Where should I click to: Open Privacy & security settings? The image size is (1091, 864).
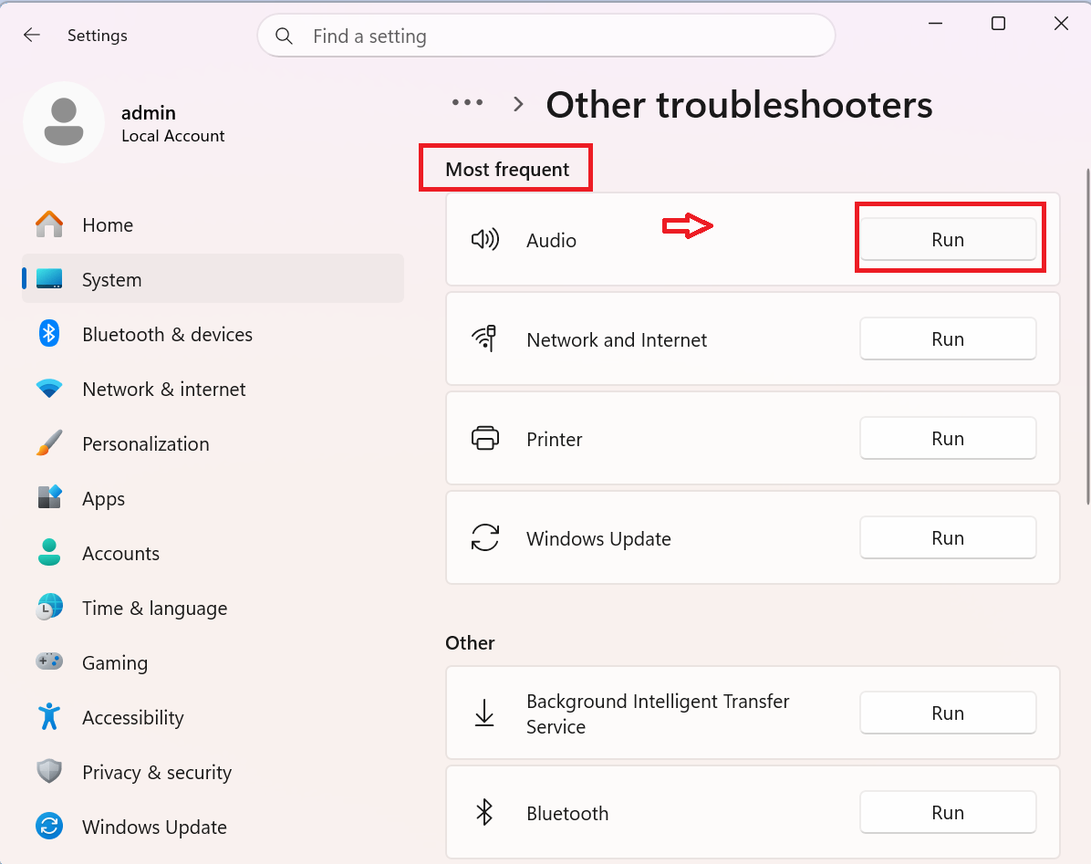pos(213,771)
